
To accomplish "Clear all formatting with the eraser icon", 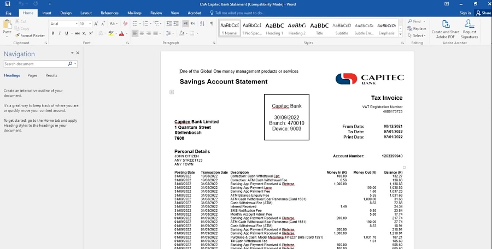I will click(125, 23).
